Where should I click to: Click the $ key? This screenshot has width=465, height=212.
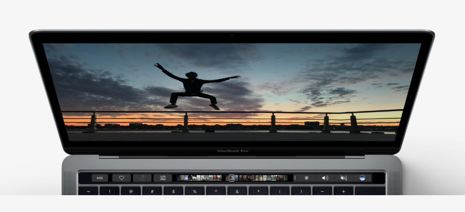(x=174, y=191)
